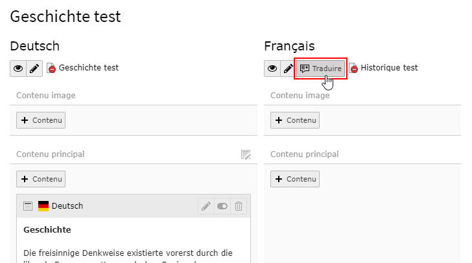Image resolution: width=472 pixels, height=263 pixels.
Task: Add Contenu to Deutsch Contenu principal column
Action: (x=41, y=179)
